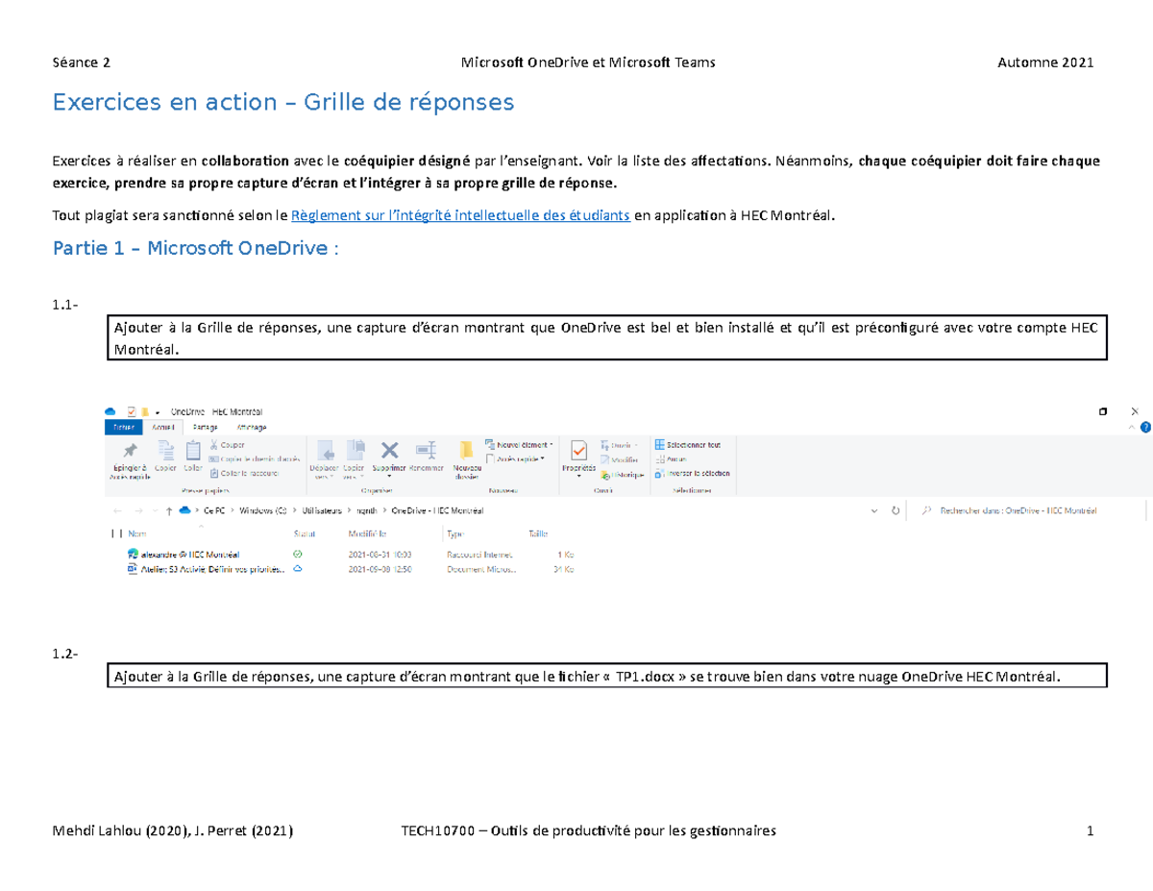
Task: Switch to the Partage ribbon tab
Action: pos(205,427)
